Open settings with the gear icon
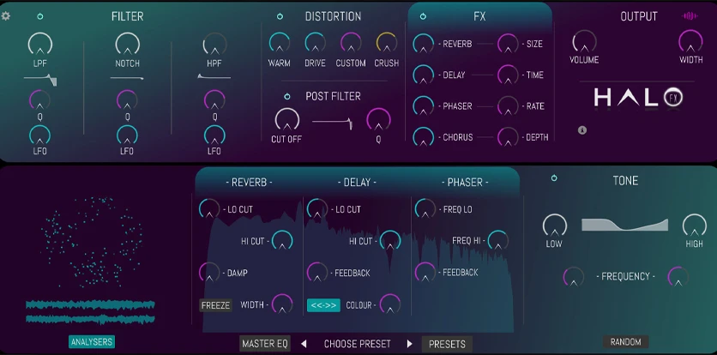Image resolution: width=717 pixels, height=355 pixels. click(x=6, y=16)
